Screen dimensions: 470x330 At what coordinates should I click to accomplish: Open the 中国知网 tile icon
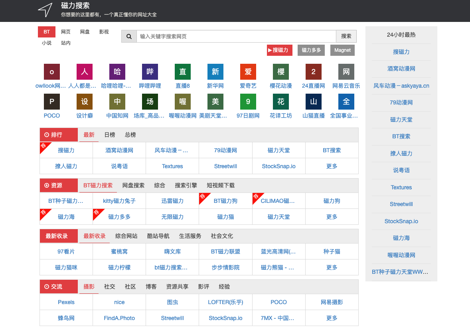click(117, 102)
